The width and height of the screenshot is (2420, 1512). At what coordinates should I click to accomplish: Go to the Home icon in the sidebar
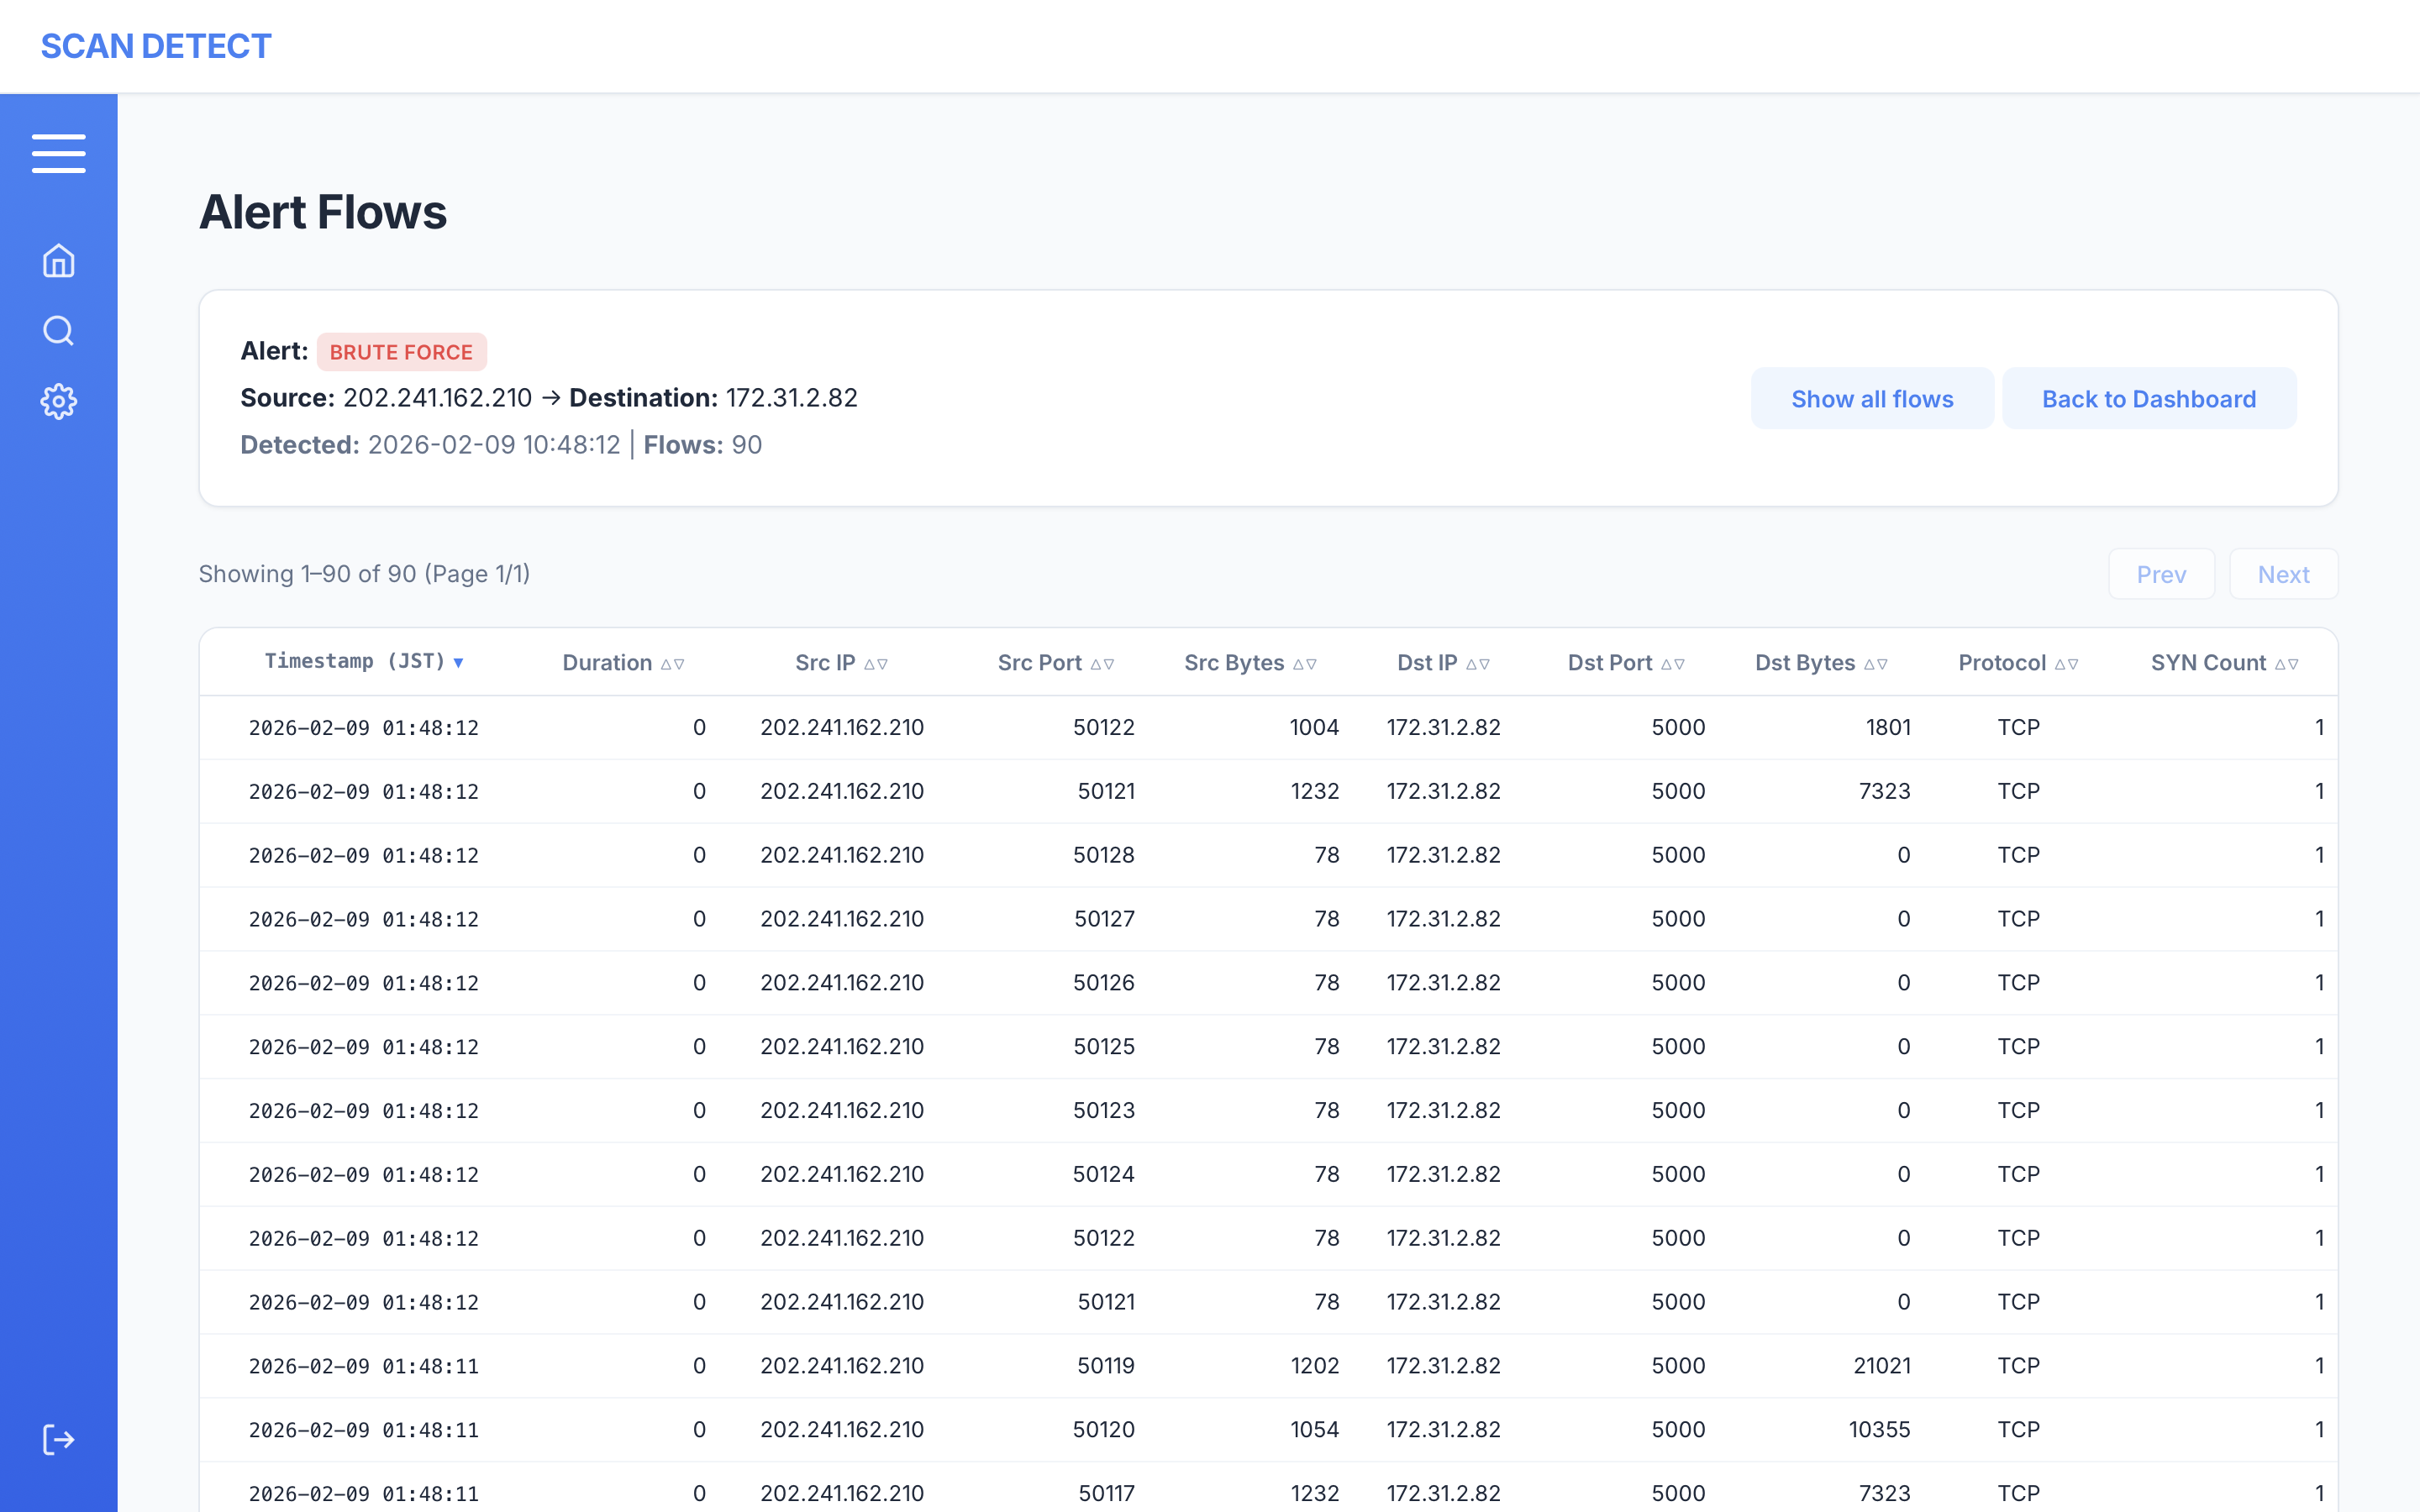[58, 261]
